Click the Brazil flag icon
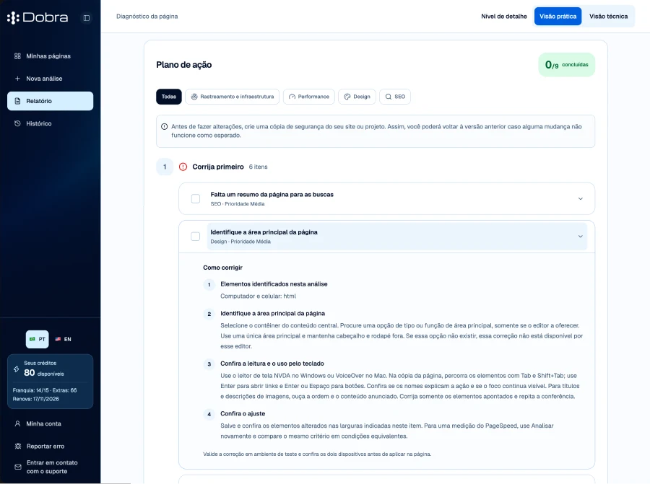The width and height of the screenshot is (650, 484). [32, 339]
